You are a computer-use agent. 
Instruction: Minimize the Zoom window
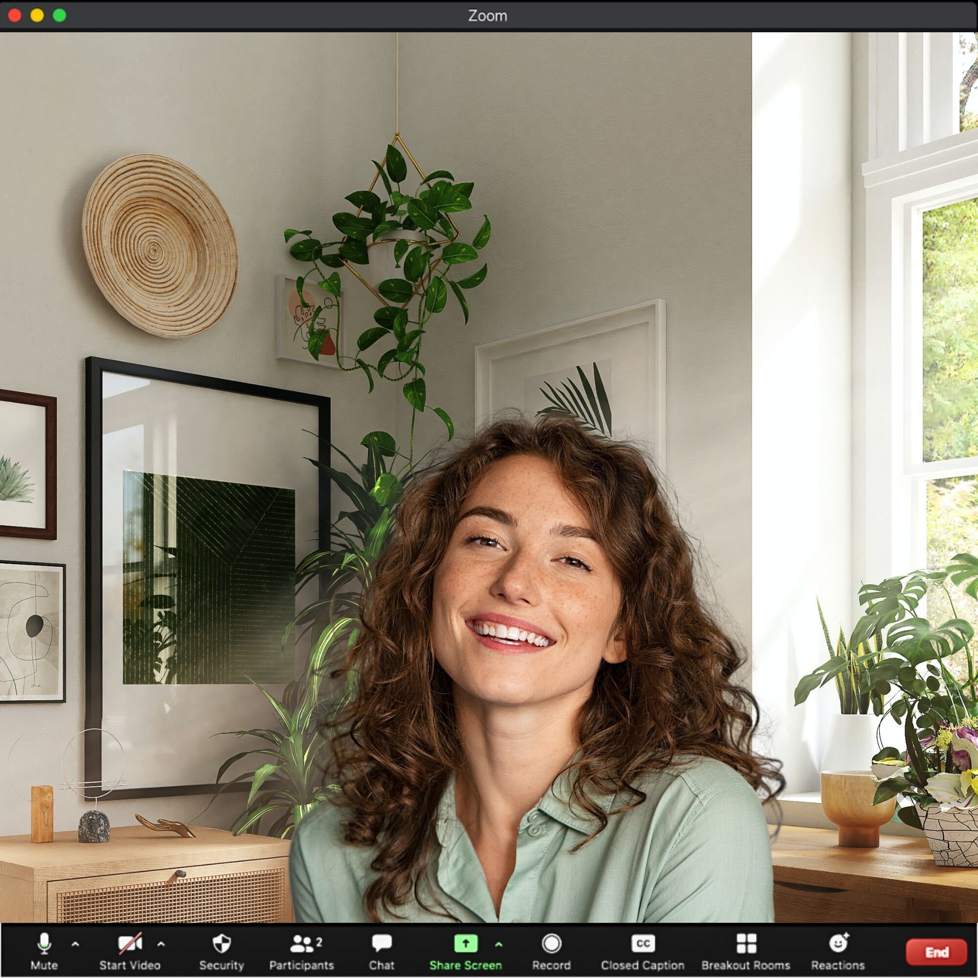click(38, 15)
